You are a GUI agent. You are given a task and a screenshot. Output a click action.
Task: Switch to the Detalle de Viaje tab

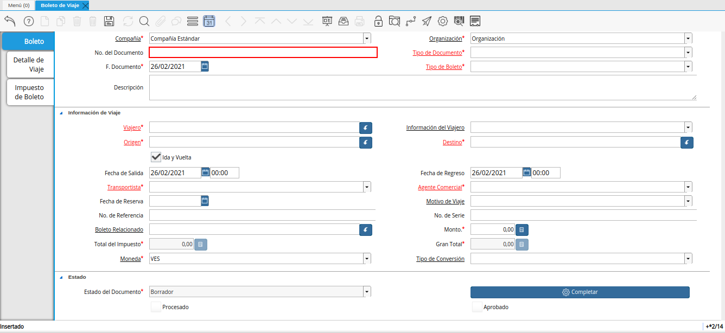pyautogui.click(x=29, y=65)
